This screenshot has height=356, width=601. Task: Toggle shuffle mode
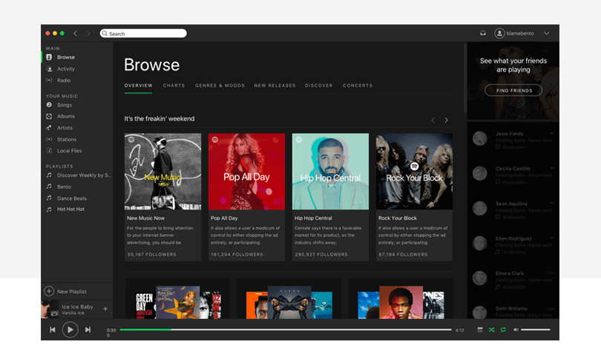pyautogui.click(x=491, y=329)
